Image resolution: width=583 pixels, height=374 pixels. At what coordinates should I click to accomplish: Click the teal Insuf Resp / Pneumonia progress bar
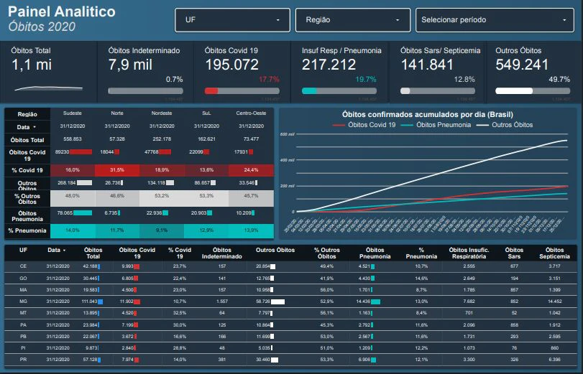click(339, 90)
